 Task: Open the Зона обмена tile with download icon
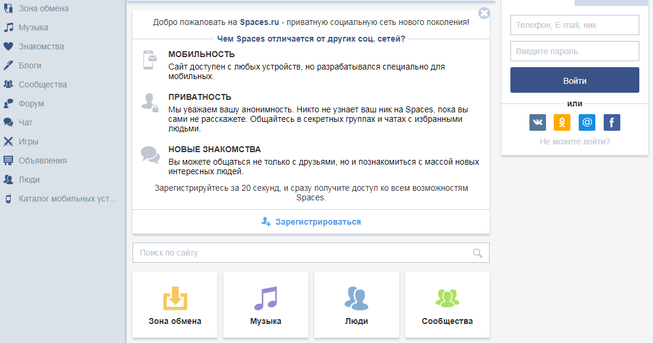pos(175,304)
